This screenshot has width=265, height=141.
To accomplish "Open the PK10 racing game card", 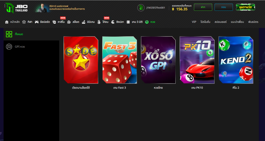I will tap(197, 60).
